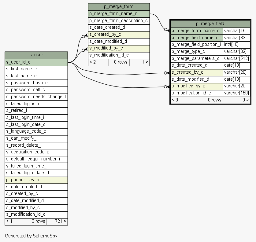Select s_user_id_c primary key column

point(36,62)
